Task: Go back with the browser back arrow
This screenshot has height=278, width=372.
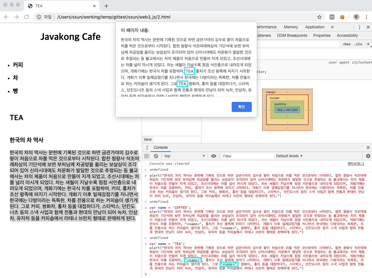Action: pyautogui.click(x=6, y=17)
